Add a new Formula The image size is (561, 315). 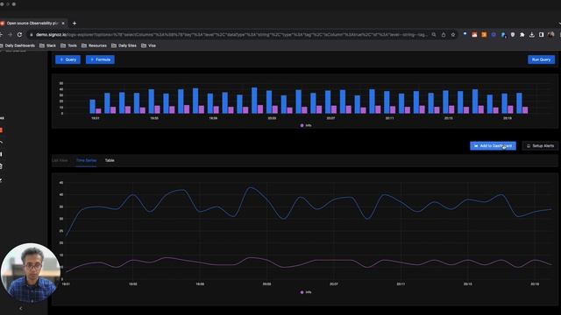[100, 59]
